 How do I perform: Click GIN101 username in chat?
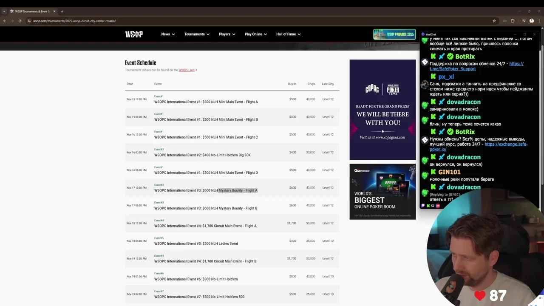click(449, 172)
